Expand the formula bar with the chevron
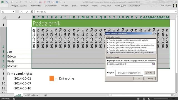Screen dimensions: 178x100 click(x=176, y=12)
